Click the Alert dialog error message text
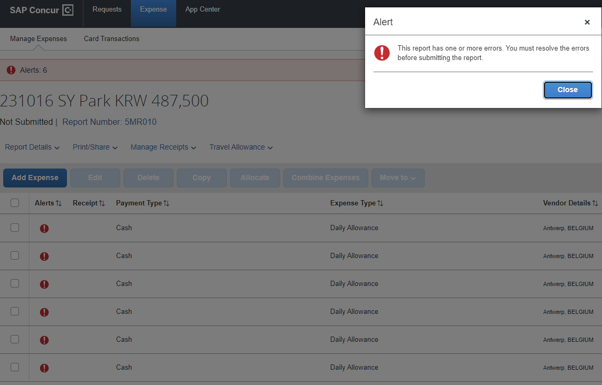This screenshot has width=602, height=385. pyautogui.click(x=493, y=53)
